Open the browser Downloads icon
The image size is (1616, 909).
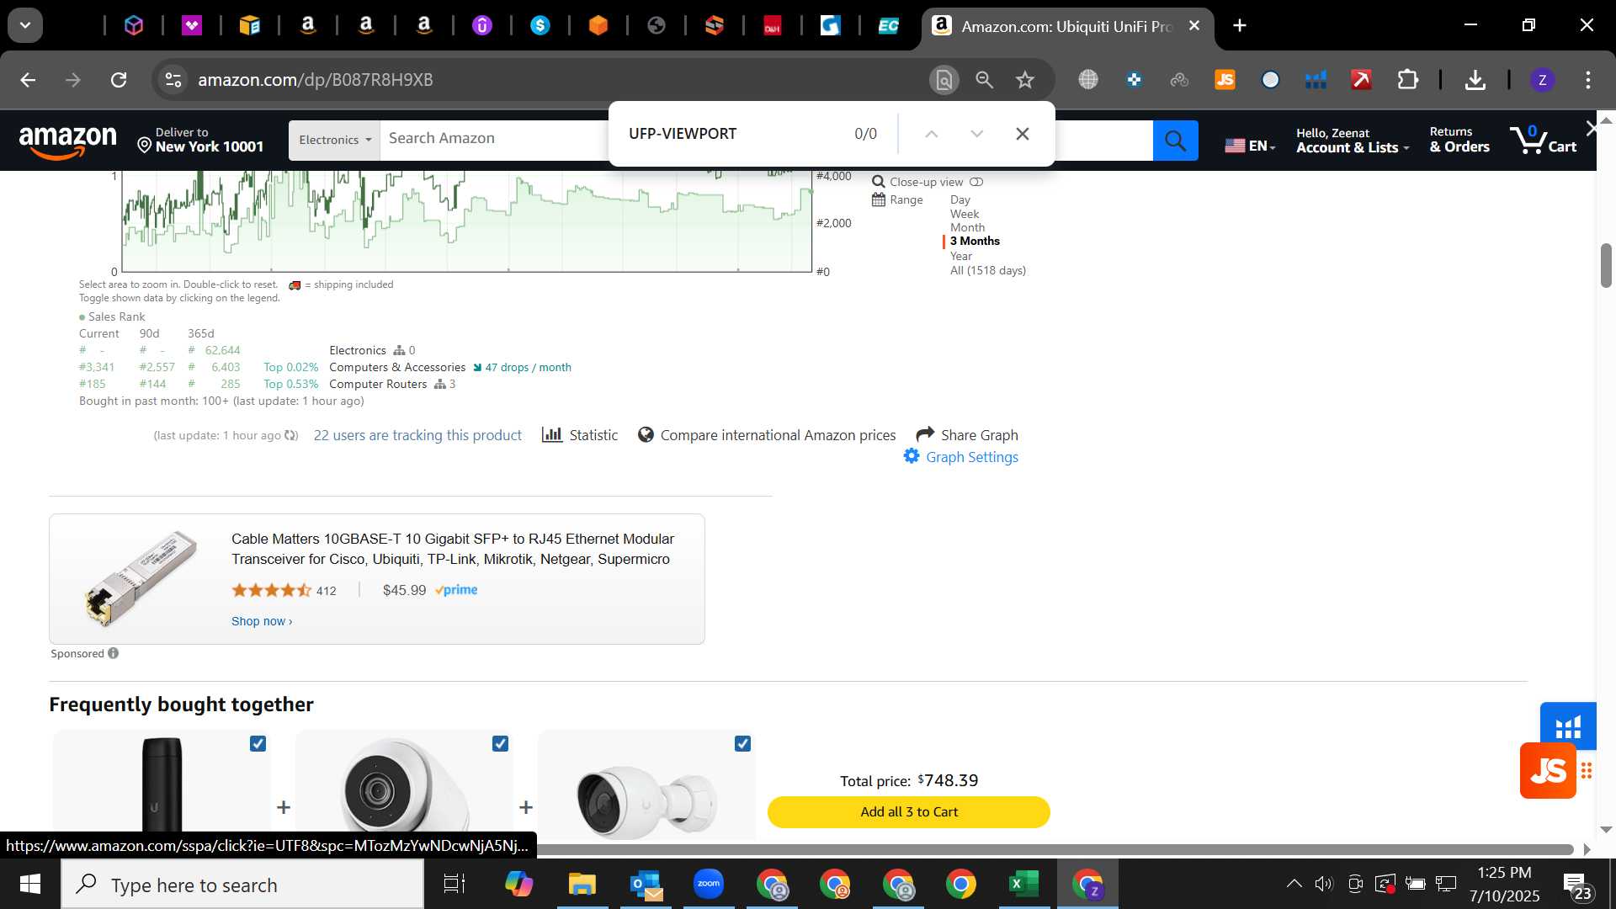pos(1475,80)
